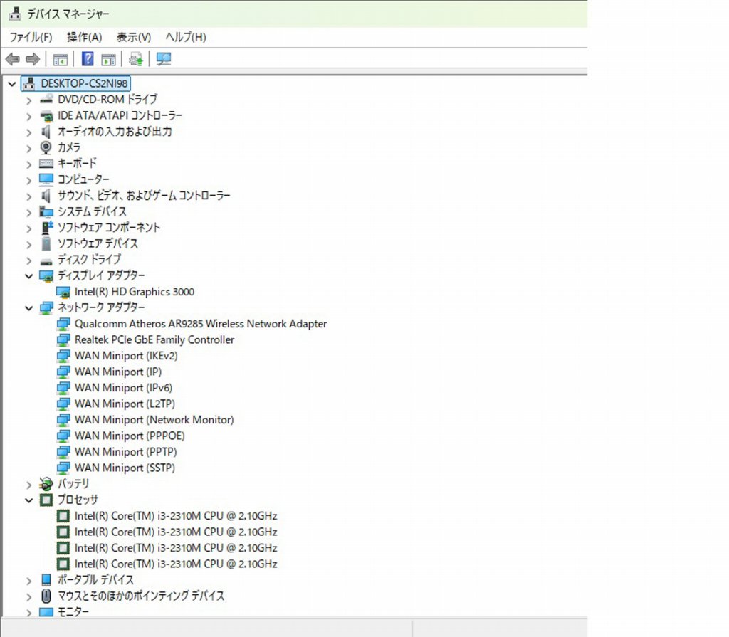The height and width of the screenshot is (637, 729).
Task: Collapse the ディスプレイ アダプター category
Action: tap(28, 276)
